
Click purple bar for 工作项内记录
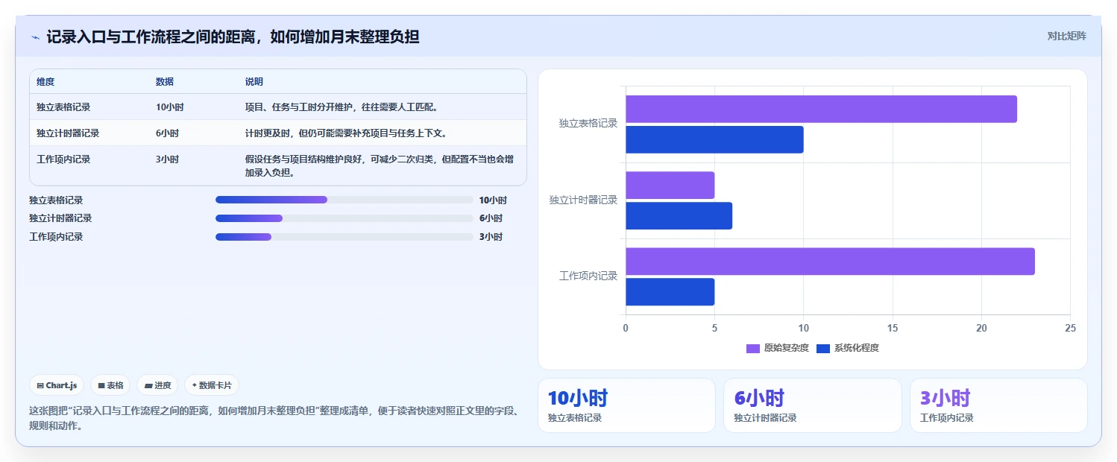point(830,262)
